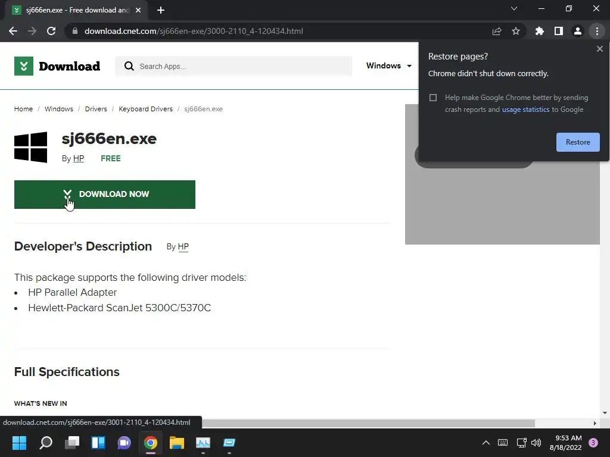
Task: Open notification center badge
Action: point(593,443)
